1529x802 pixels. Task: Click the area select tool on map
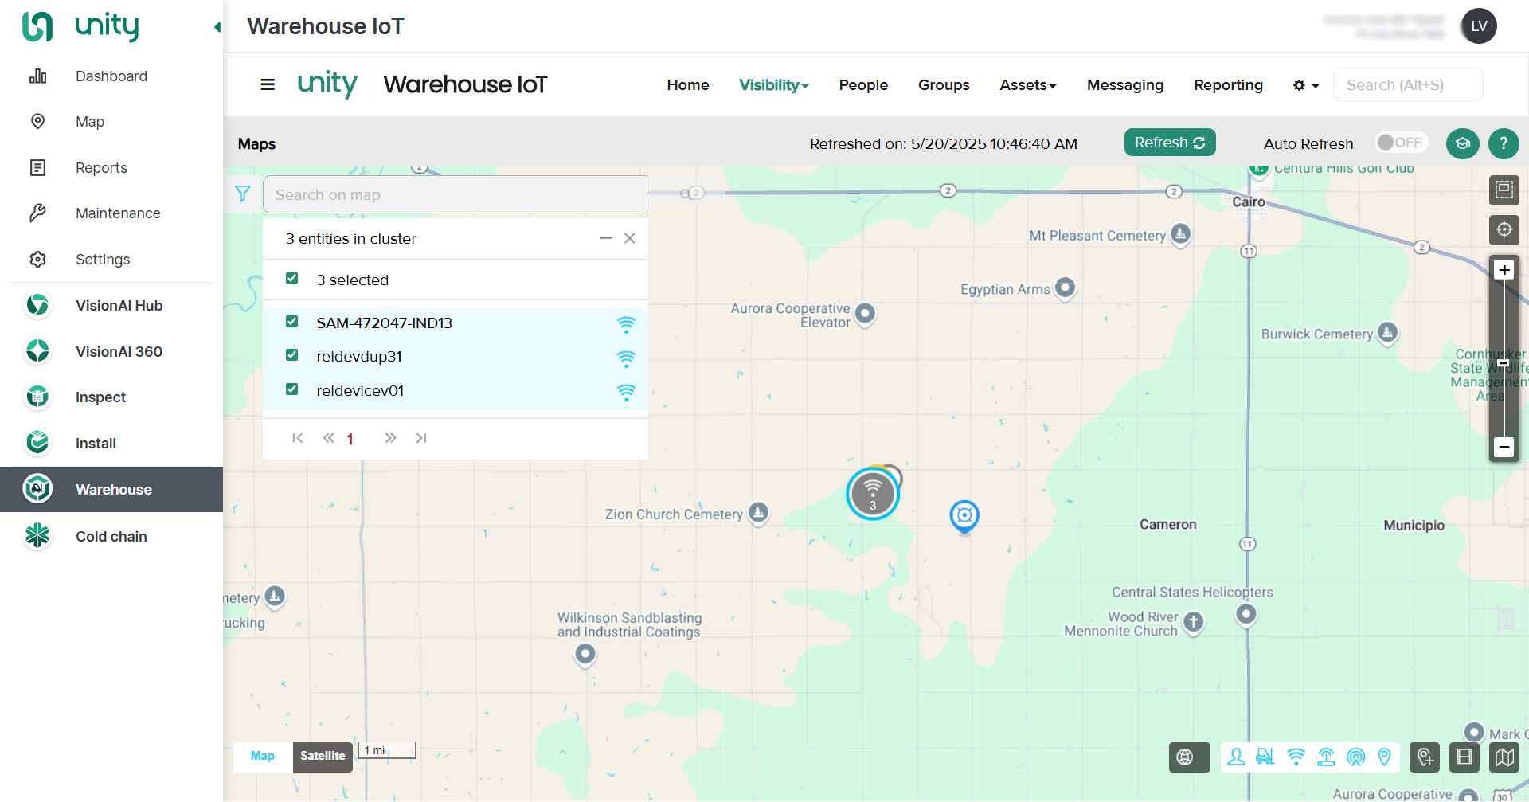click(1504, 190)
